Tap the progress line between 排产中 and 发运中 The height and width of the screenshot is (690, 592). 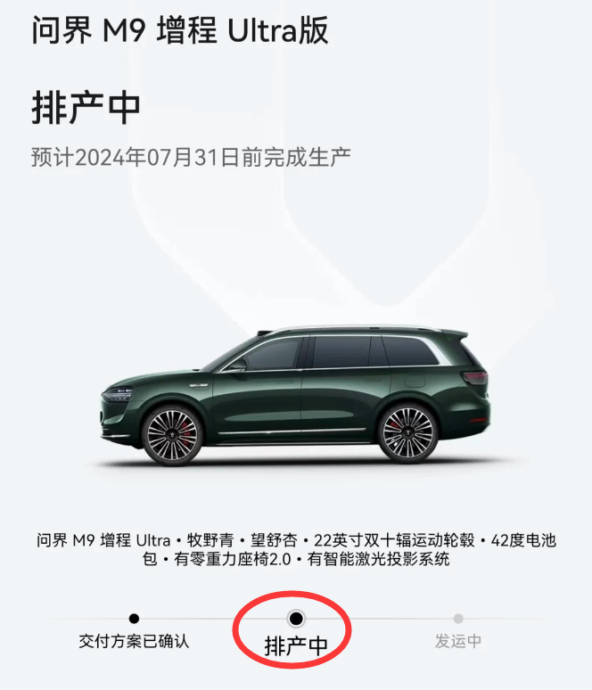click(379, 619)
